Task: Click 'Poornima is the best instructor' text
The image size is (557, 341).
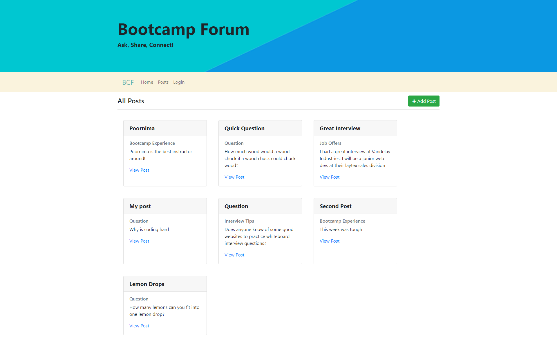Action: [x=161, y=155]
